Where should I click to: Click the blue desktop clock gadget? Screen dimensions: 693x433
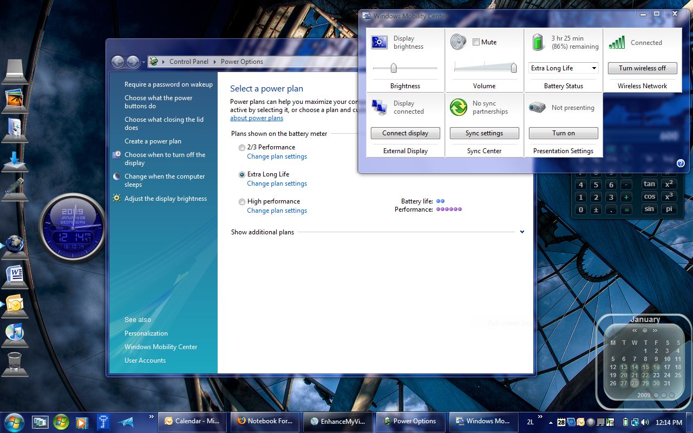click(x=73, y=226)
